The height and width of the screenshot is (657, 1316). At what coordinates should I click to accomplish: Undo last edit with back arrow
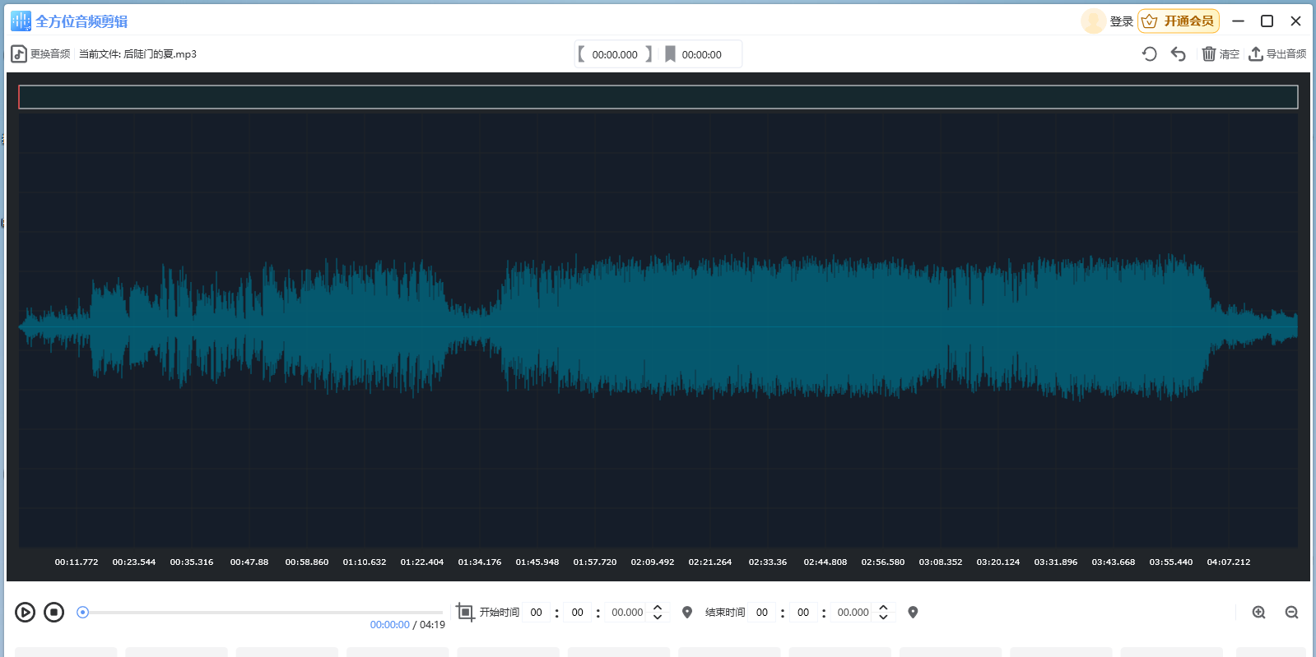pos(1179,54)
